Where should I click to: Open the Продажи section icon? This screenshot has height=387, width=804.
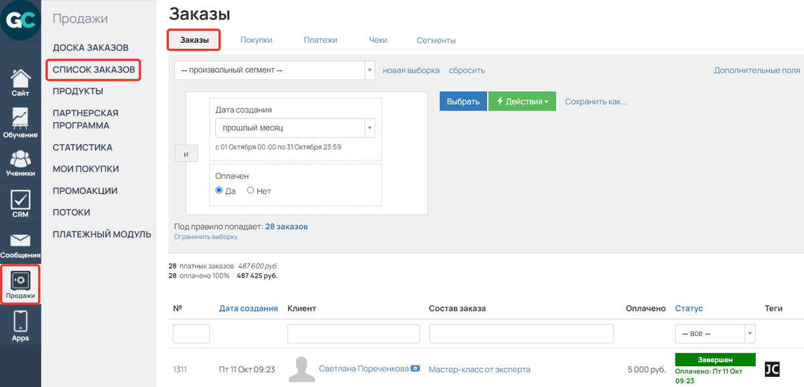(x=21, y=284)
